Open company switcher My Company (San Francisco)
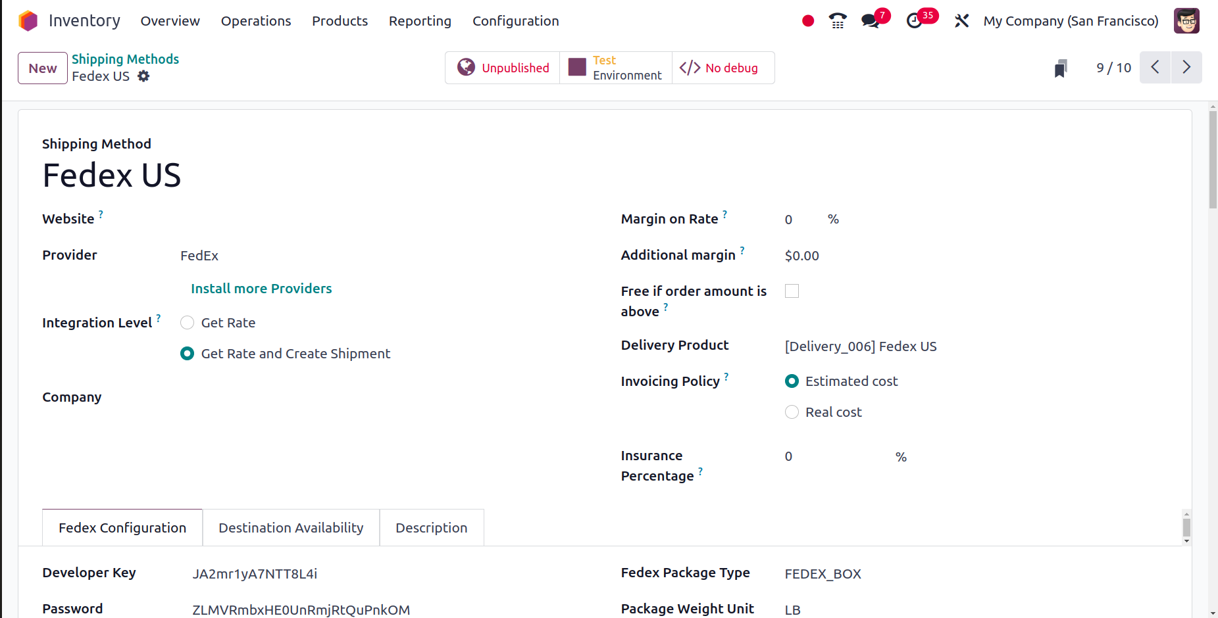This screenshot has width=1218, height=618. click(1071, 21)
